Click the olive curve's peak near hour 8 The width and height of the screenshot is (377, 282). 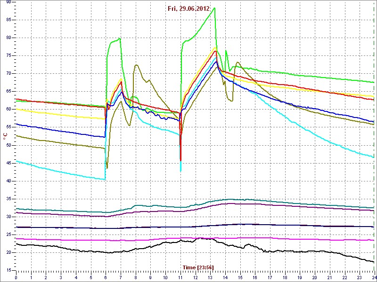point(136,65)
